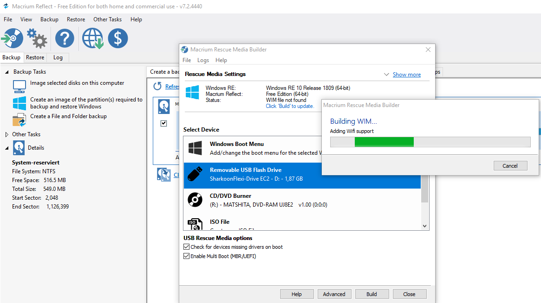Toggle the disk checkbox in the backup pane
The width and height of the screenshot is (541, 303).
click(x=164, y=123)
